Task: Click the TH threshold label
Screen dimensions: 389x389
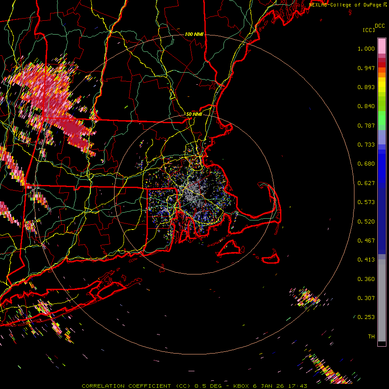Action: click(x=371, y=337)
